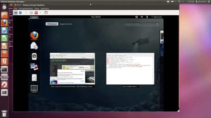Switch to the Applications tab
Screen dimensions: 211x118
click(x=66, y=24)
